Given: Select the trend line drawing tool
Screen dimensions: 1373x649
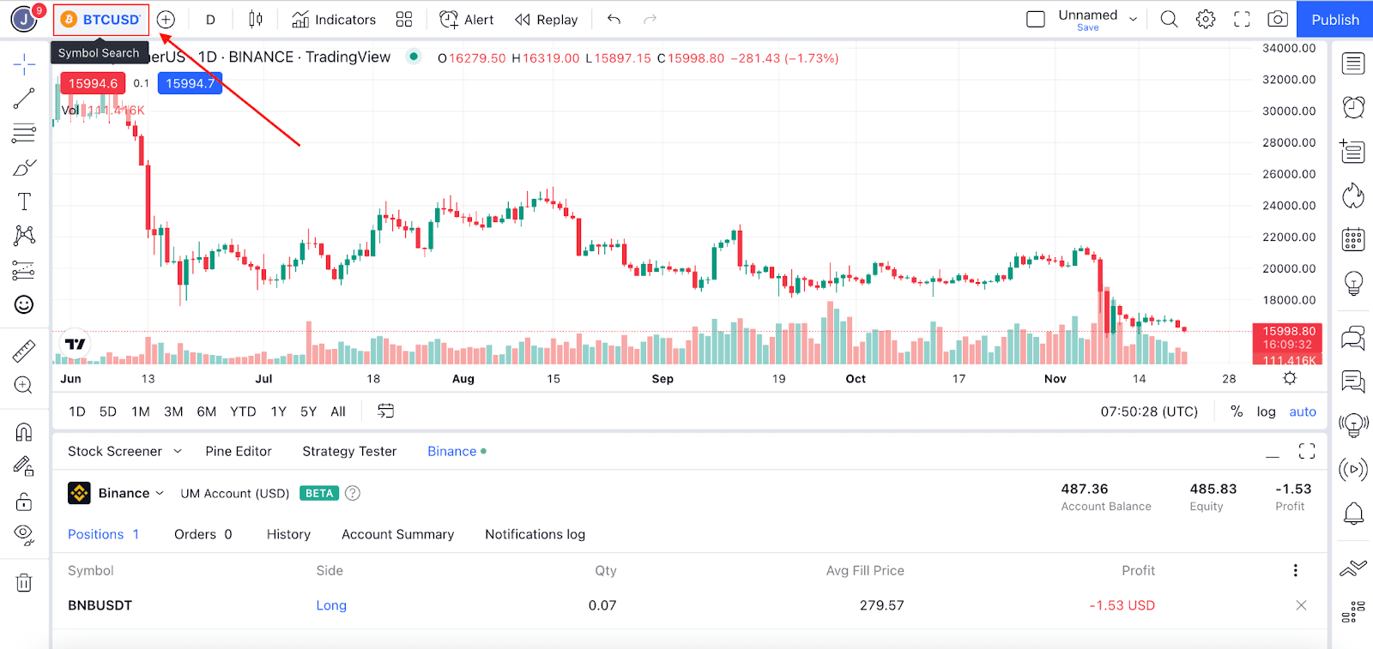Looking at the screenshot, I should pyautogui.click(x=24, y=99).
